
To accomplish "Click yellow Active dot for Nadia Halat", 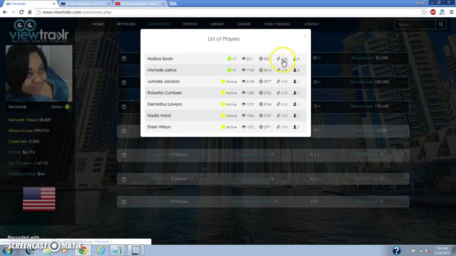I will coord(223,116).
